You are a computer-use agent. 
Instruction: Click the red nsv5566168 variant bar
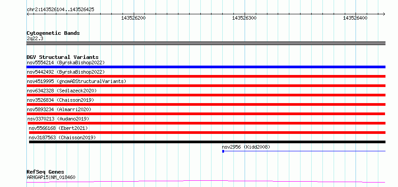207,133
